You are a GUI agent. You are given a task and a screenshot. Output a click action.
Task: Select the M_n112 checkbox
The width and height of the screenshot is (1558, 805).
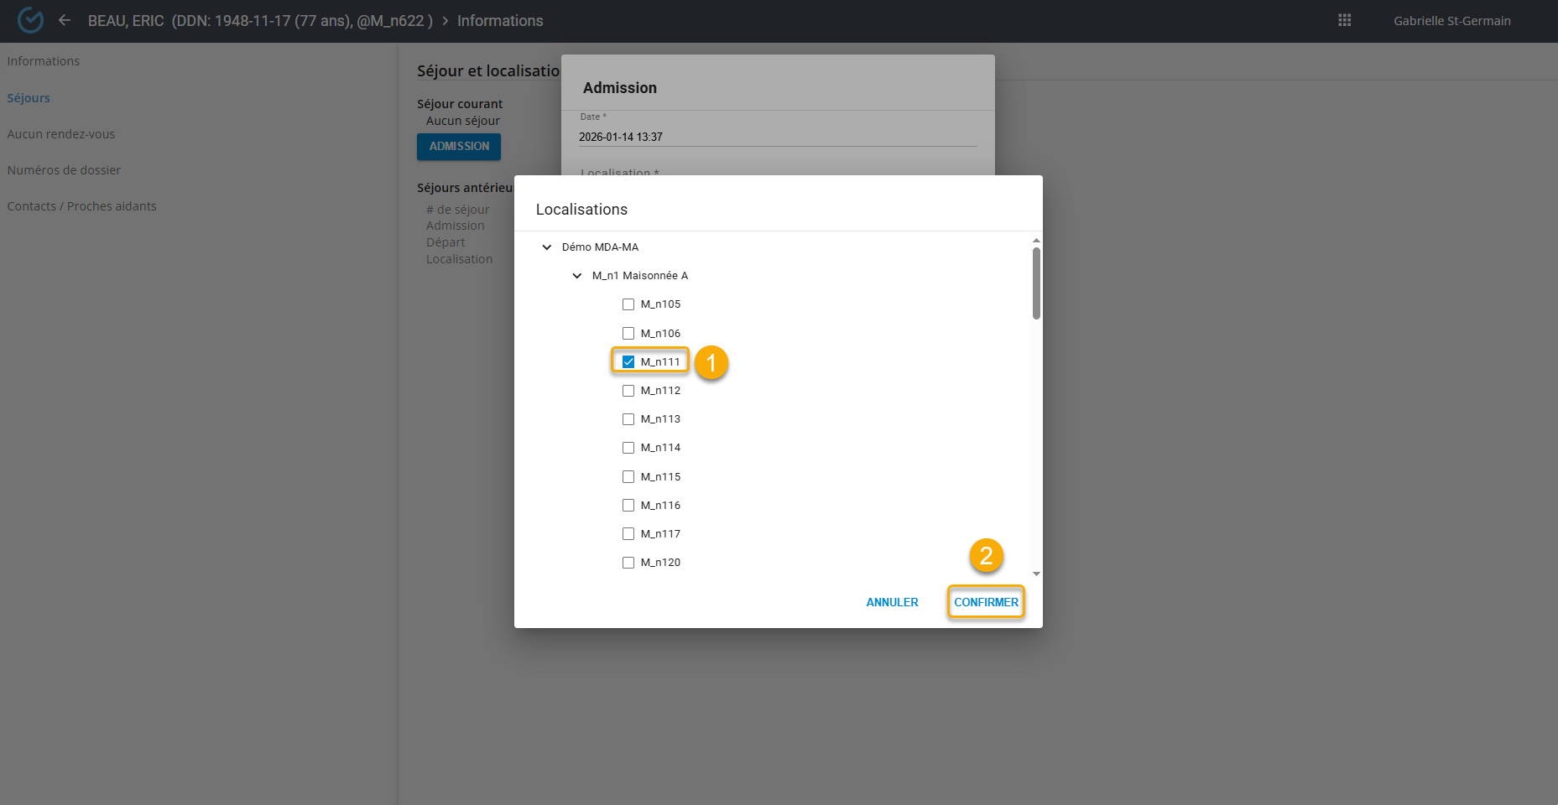click(x=628, y=391)
